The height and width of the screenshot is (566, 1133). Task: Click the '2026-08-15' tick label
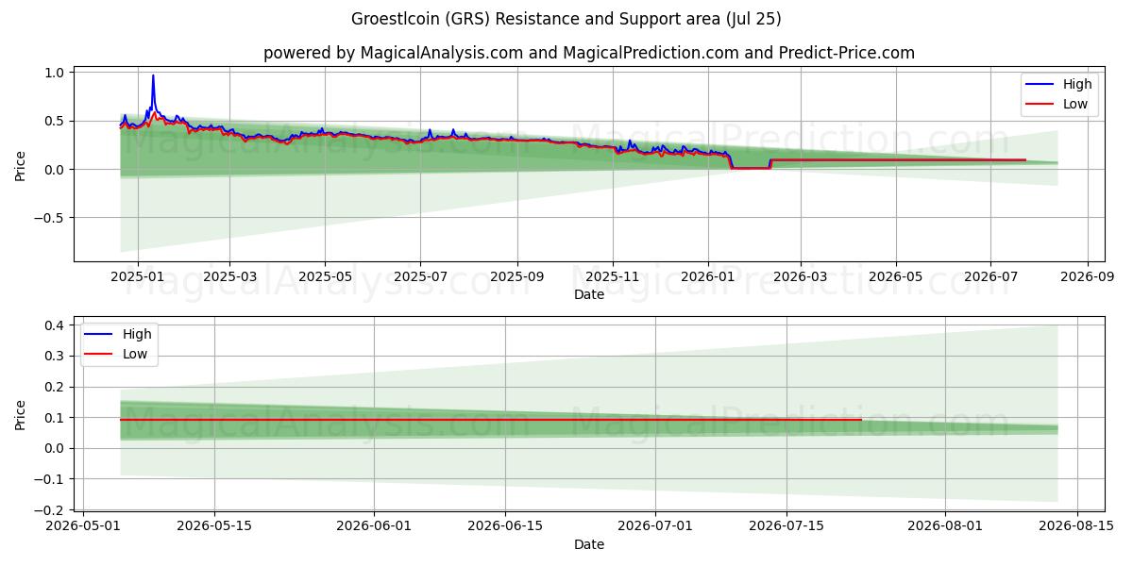point(1076,527)
